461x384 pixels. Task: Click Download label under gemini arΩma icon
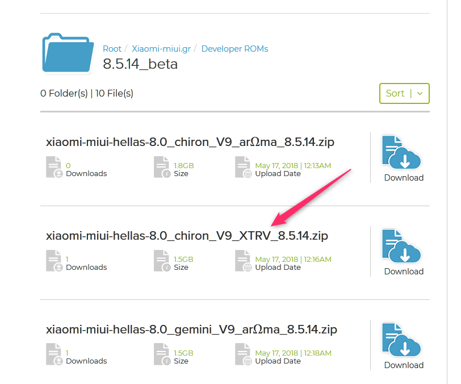pos(404,365)
